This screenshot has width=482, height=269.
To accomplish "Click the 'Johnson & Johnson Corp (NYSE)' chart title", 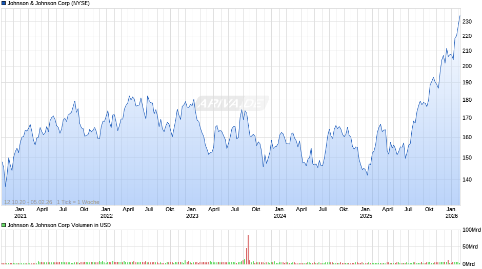I will 49,4.
